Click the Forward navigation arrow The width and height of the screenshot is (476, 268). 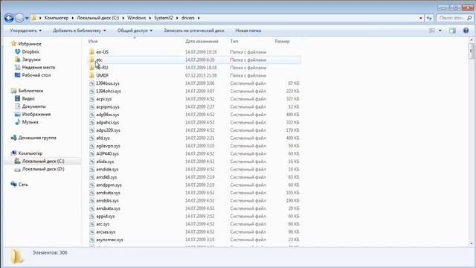[19, 18]
